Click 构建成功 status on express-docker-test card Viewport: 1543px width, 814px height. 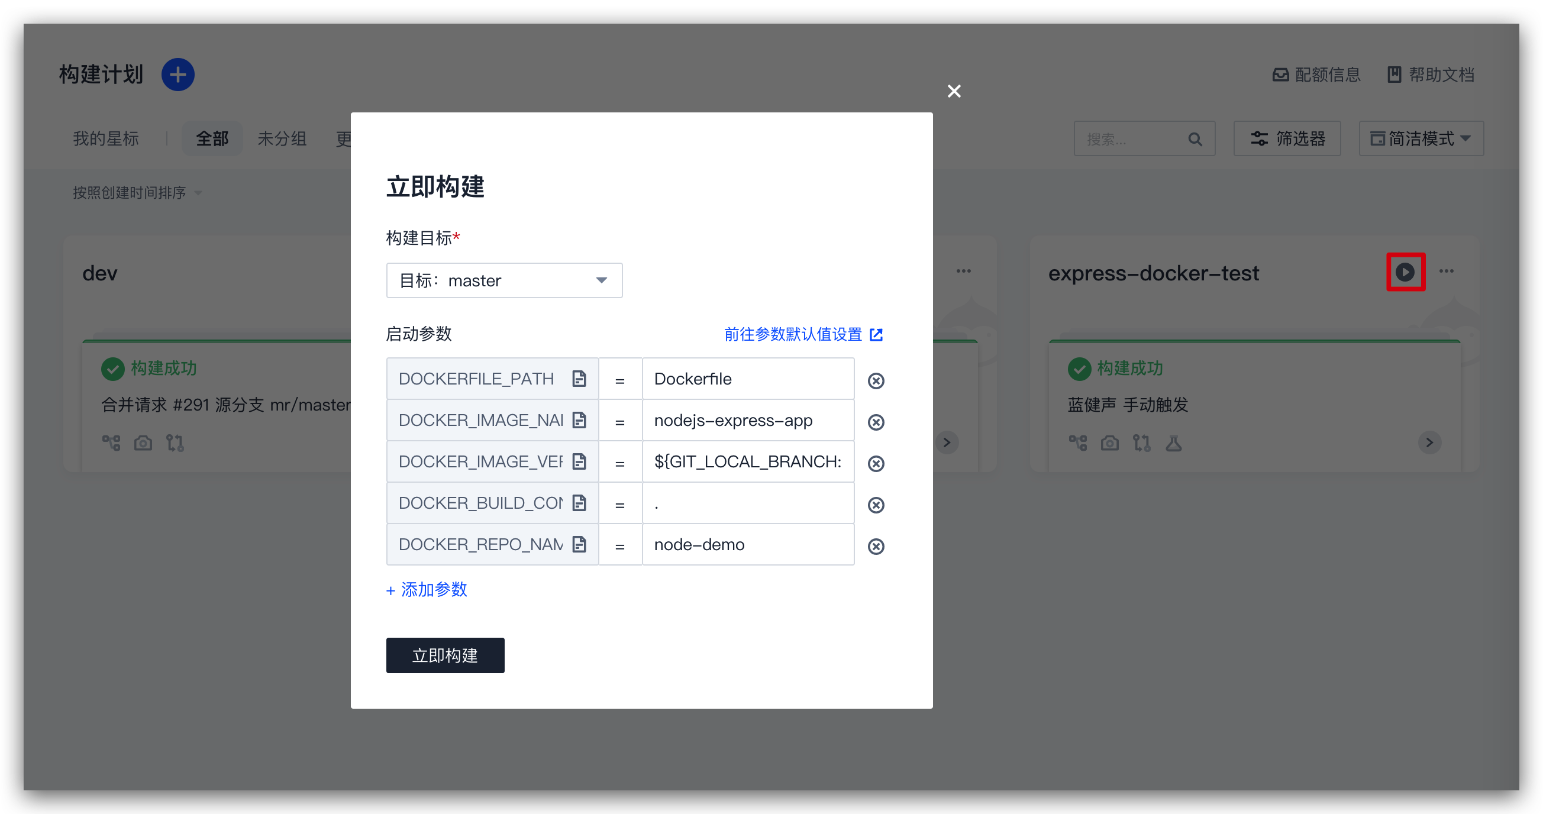coord(1115,369)
